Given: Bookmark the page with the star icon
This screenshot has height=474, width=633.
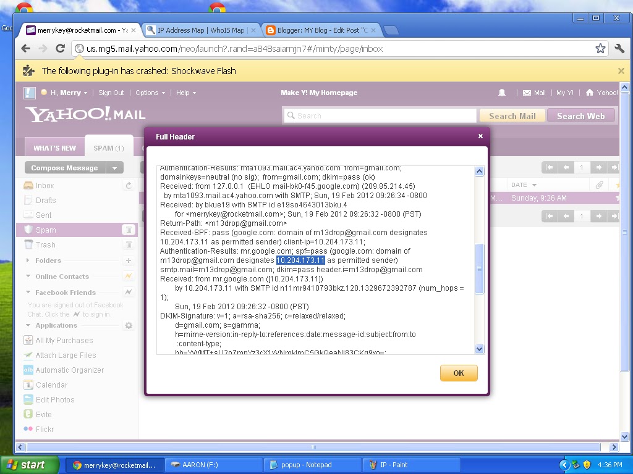Looking at the screenshot, I should (600, 49).
